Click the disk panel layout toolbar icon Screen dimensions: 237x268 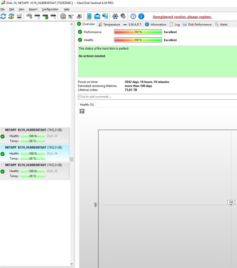pyautogui.click(x=19, y=17)
